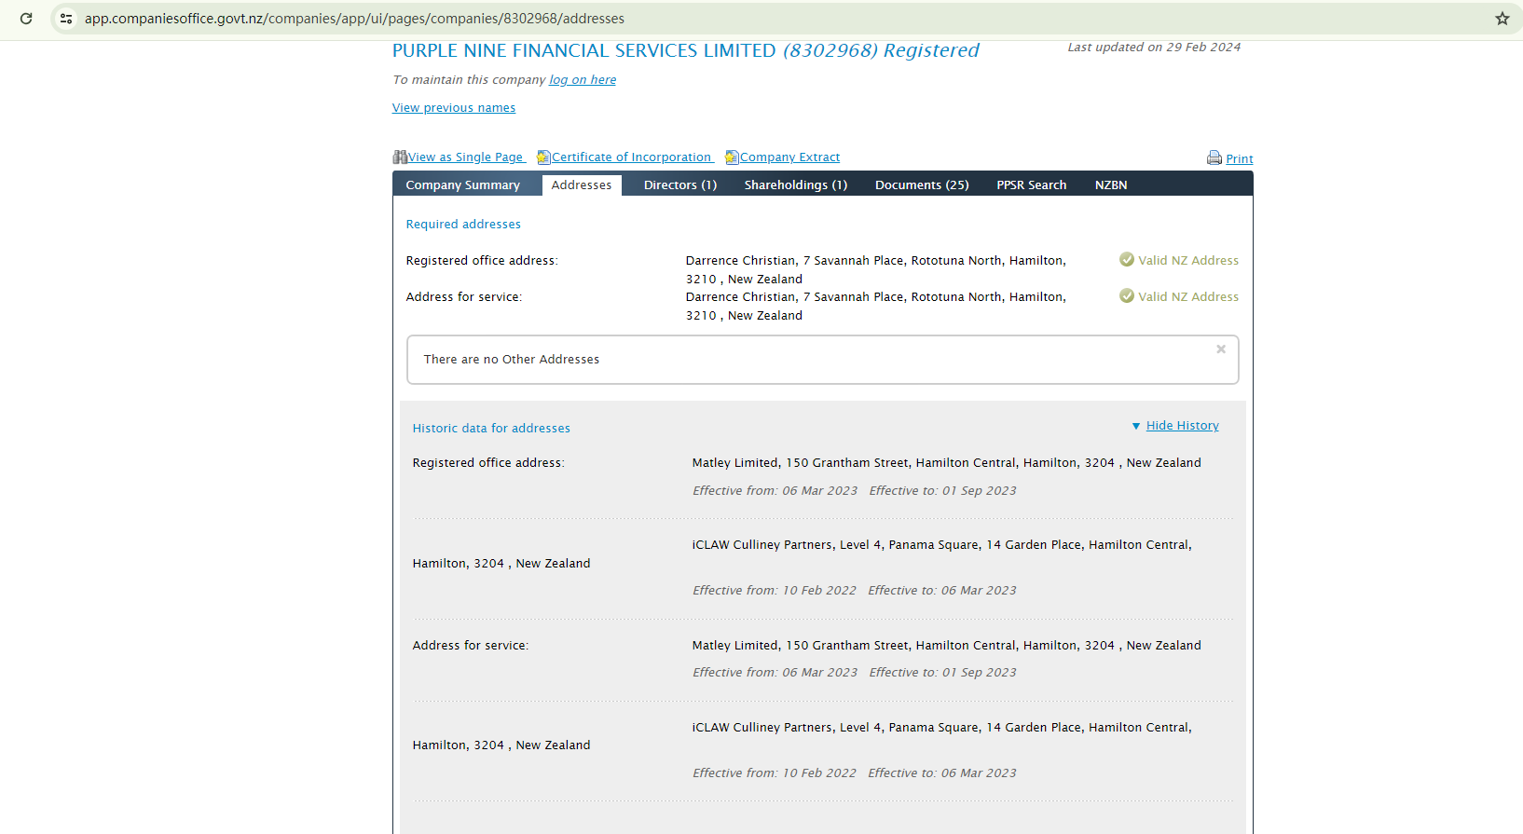Click the company title 'PURPLE NINE FINANCIAL SERVICES LIMITED'
This screenshot has height=834, width=1523.
(x=584, y=51)
